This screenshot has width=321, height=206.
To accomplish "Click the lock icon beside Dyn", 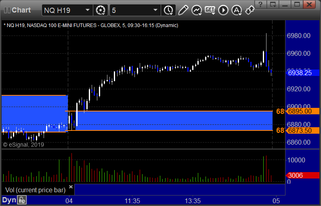I will tap(22, 200).
